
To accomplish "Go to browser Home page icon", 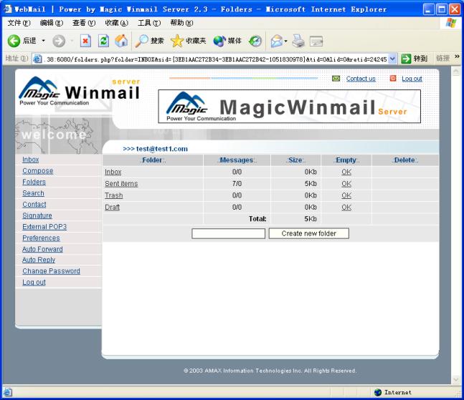I will pyautogui.click(x=121, y=41).
